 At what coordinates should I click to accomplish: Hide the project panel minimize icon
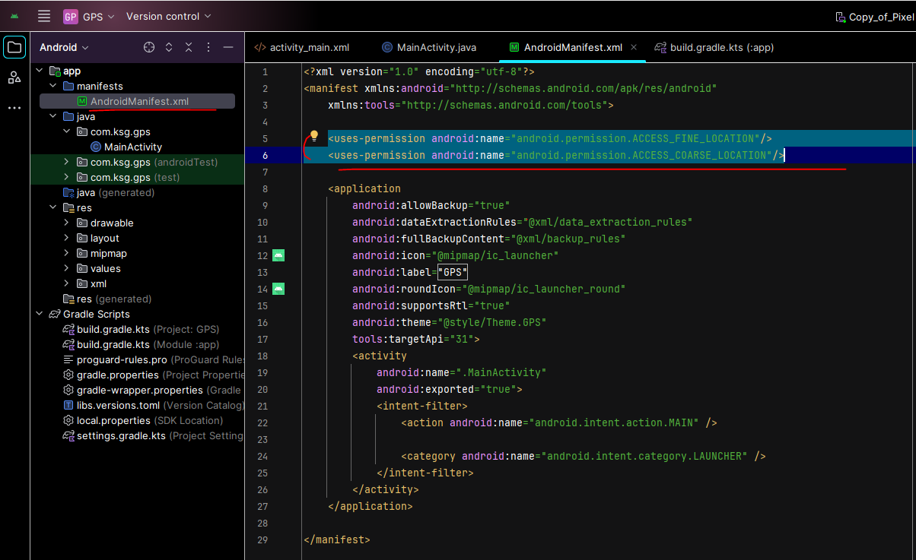click(227, 47)
